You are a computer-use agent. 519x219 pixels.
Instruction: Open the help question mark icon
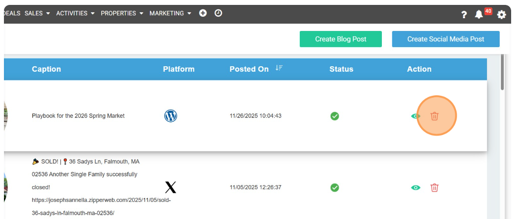point(463,14)
